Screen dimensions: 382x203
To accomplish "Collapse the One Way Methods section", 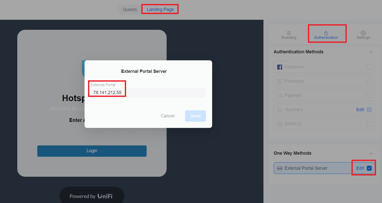I will point(371,153).
